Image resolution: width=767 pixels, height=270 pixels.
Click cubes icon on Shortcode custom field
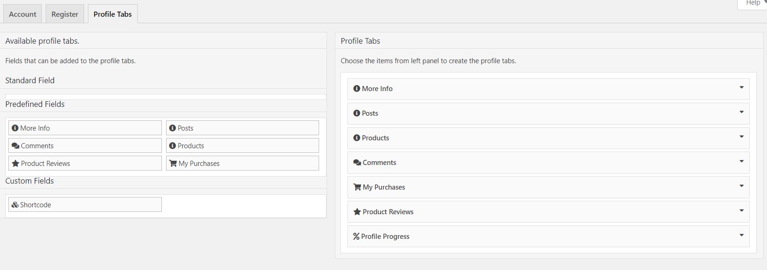click(x=15, y=204)
